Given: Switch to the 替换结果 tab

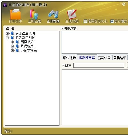Looking at the screenshot, I should click(x=120, y=58).
